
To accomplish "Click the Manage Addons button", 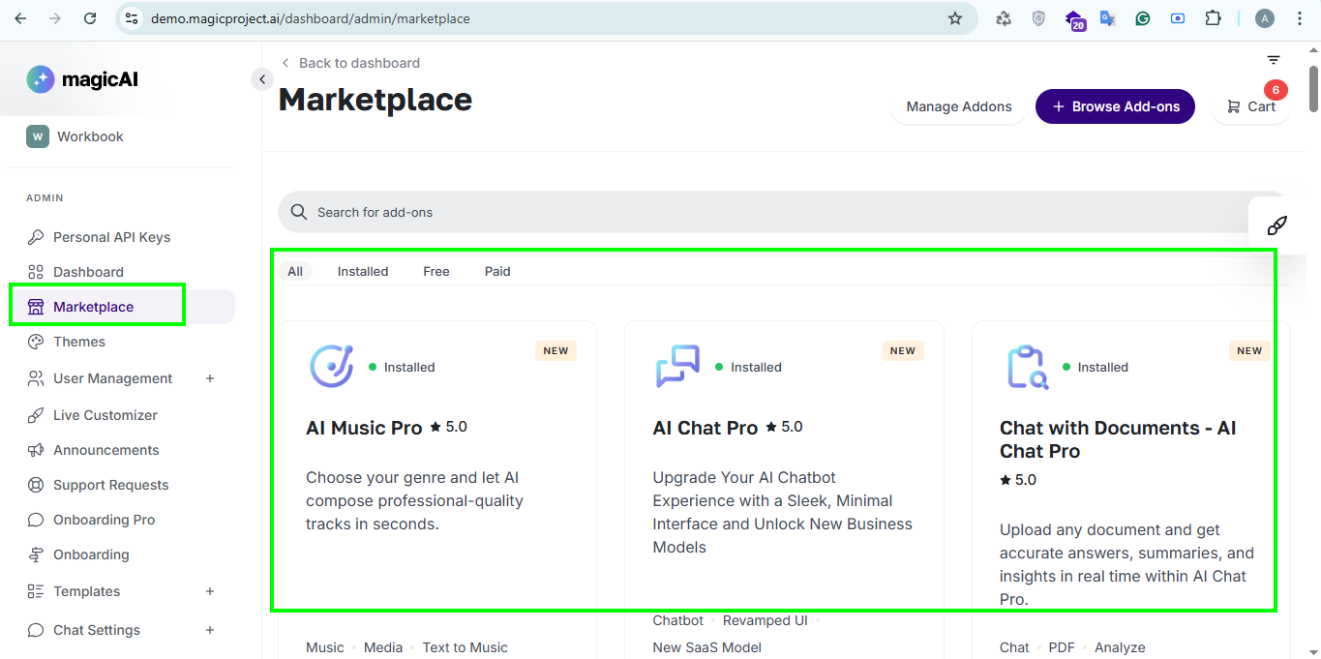I will 959,106.
